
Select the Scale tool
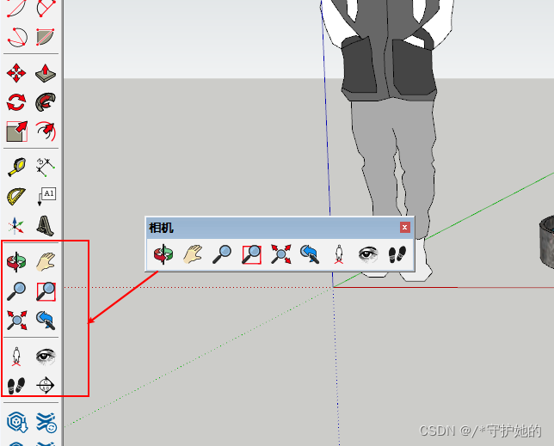coord(16,131)
